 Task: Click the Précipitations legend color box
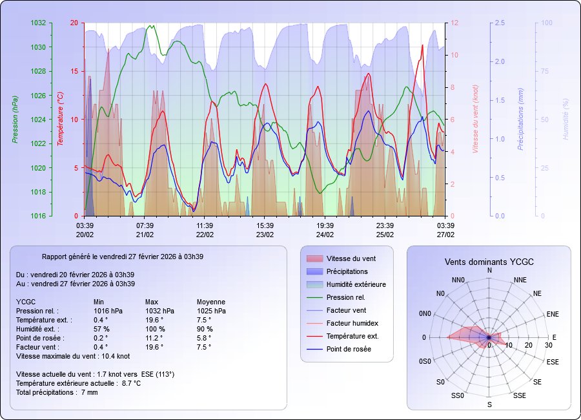pos(313,271)
